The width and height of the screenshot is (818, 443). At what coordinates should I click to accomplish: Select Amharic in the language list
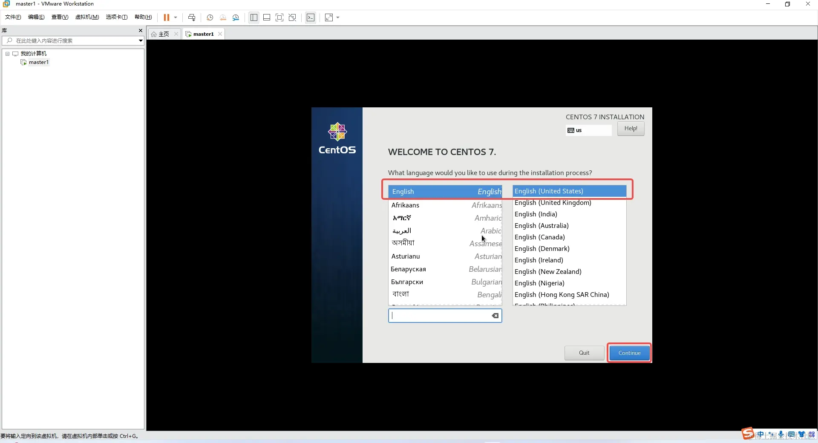[x=445, y=218]
